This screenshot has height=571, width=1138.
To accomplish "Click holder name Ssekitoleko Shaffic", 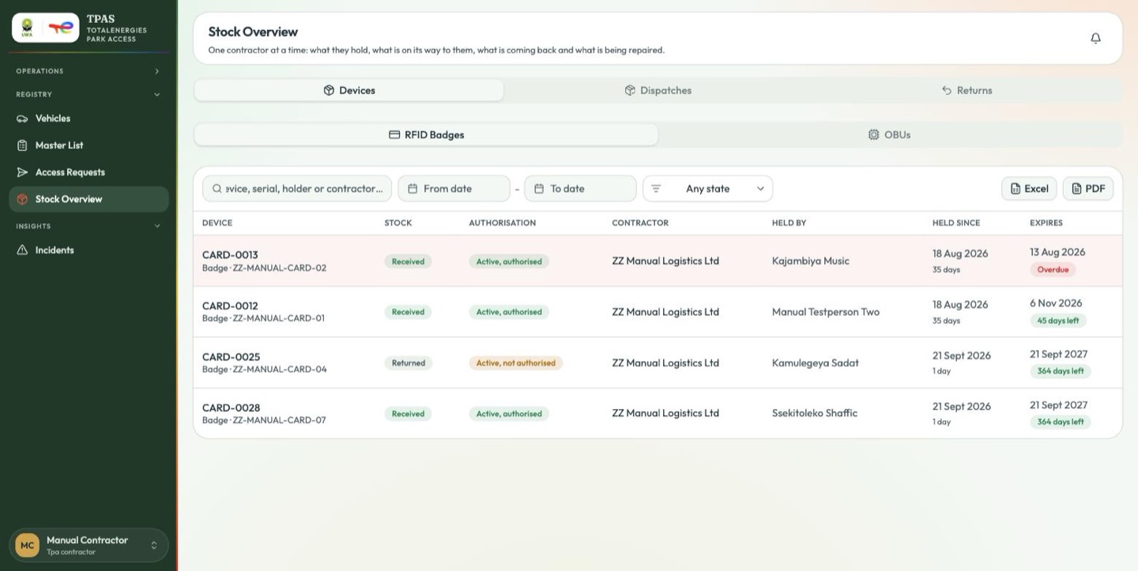I will 815,413.
